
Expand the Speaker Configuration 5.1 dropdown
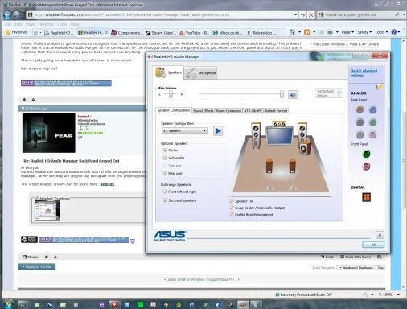pos(184,130)
